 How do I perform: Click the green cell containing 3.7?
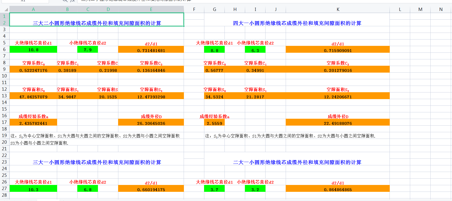point(214,189)
